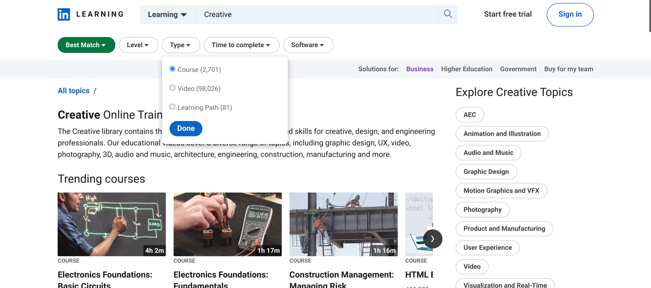Select the Course radio button
651x288 pixels.
[x=172, y=69]
